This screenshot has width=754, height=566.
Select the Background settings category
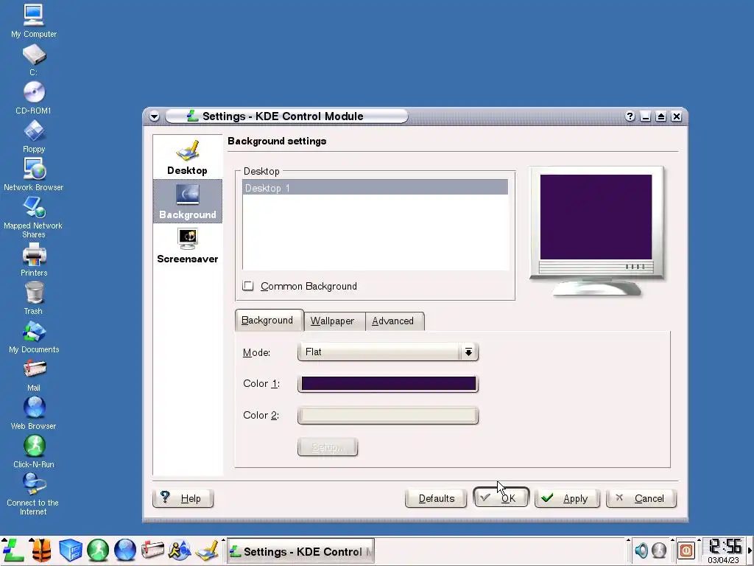(188, 201)
